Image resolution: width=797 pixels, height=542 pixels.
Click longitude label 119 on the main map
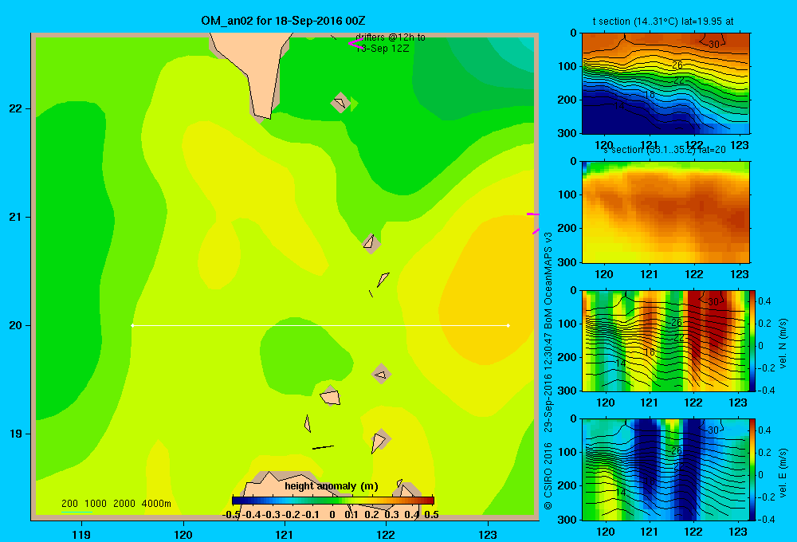pos(81,534)
